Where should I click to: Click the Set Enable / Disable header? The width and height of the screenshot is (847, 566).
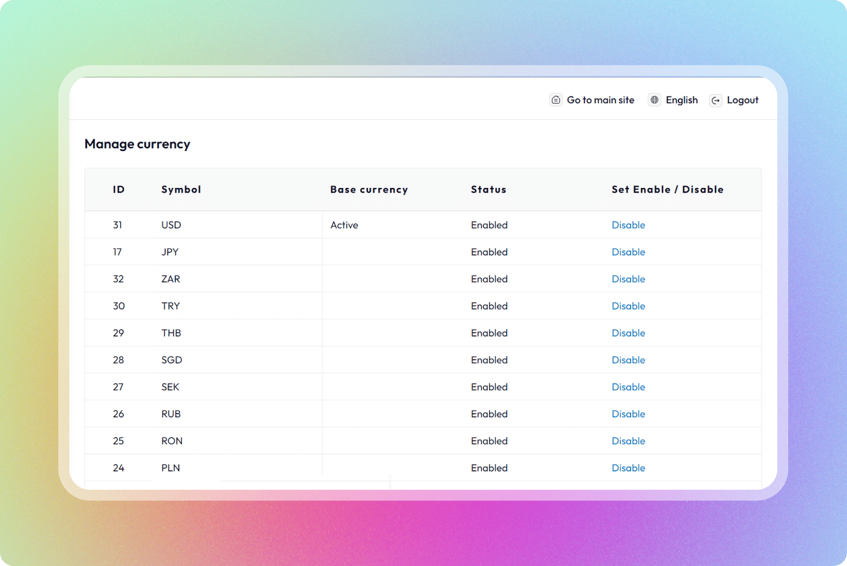(x=668, y=190)
